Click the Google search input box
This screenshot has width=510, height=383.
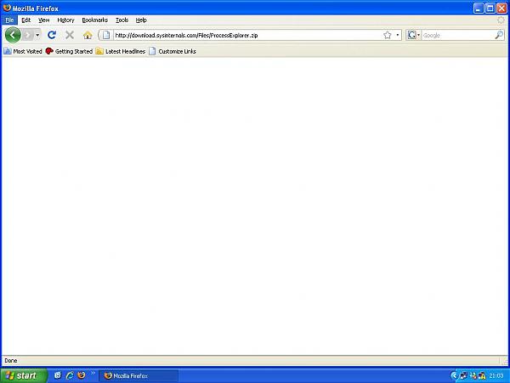coord(458,35)
